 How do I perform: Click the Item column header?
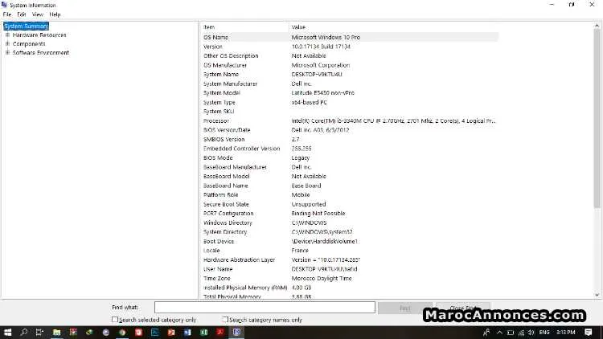pyautogui.click(x=244, y=27)
